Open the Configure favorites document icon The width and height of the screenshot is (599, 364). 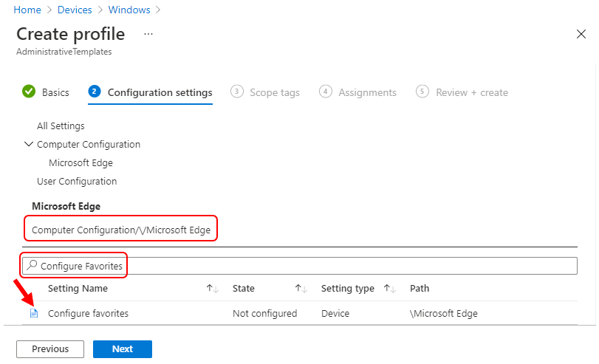click(x=34, y=313)
